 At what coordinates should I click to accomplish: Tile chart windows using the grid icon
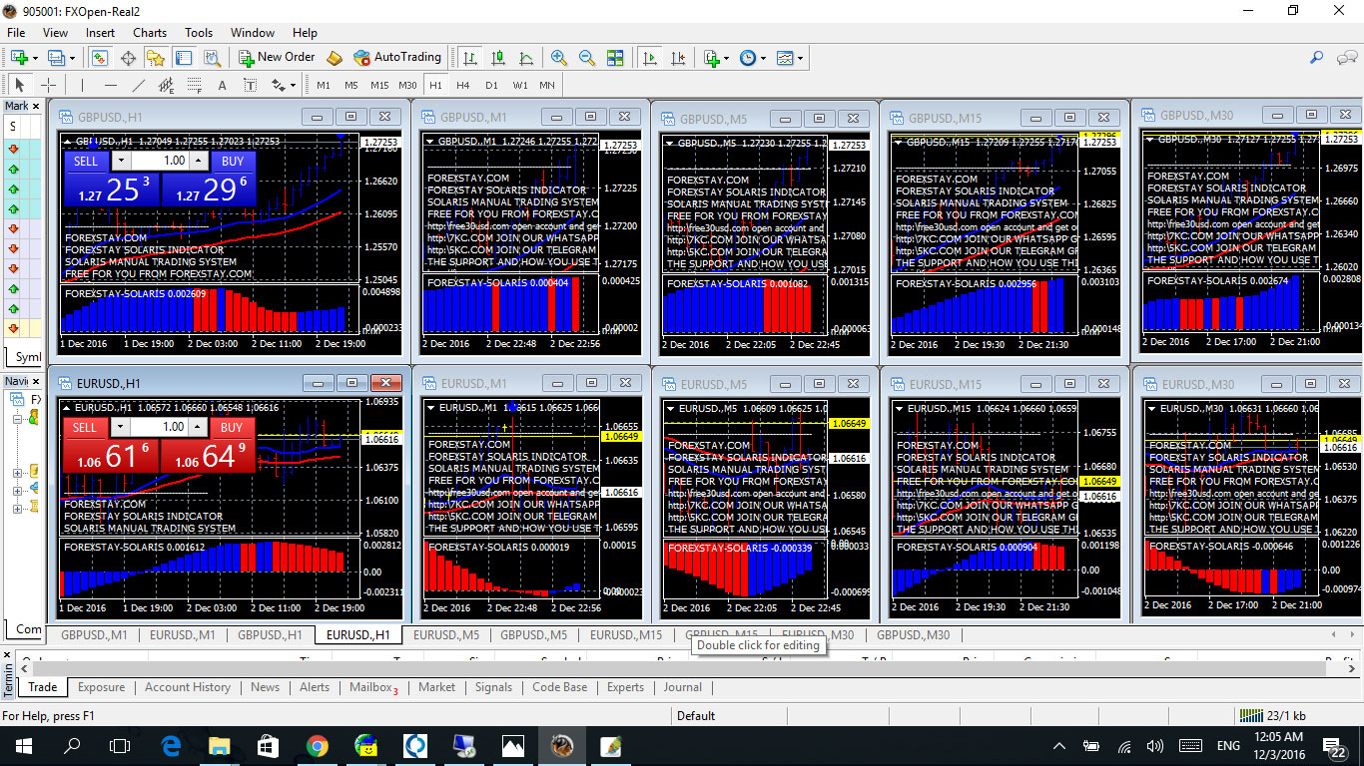click(x=615, y=58)
